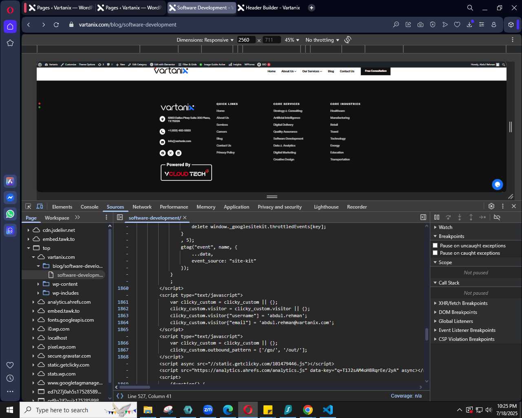
Task: Reload the page
Action: pos(56,24)
